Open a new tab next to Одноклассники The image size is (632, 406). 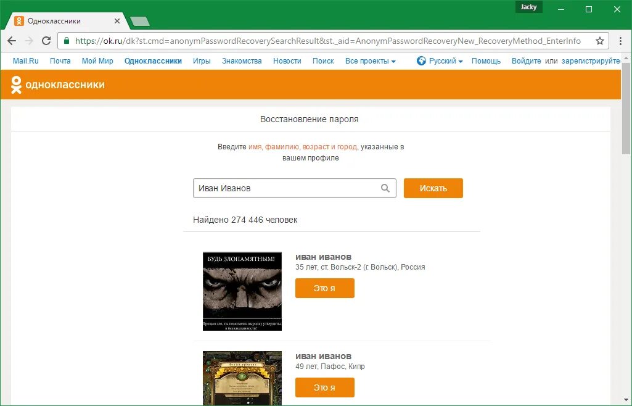pos(140,21)
